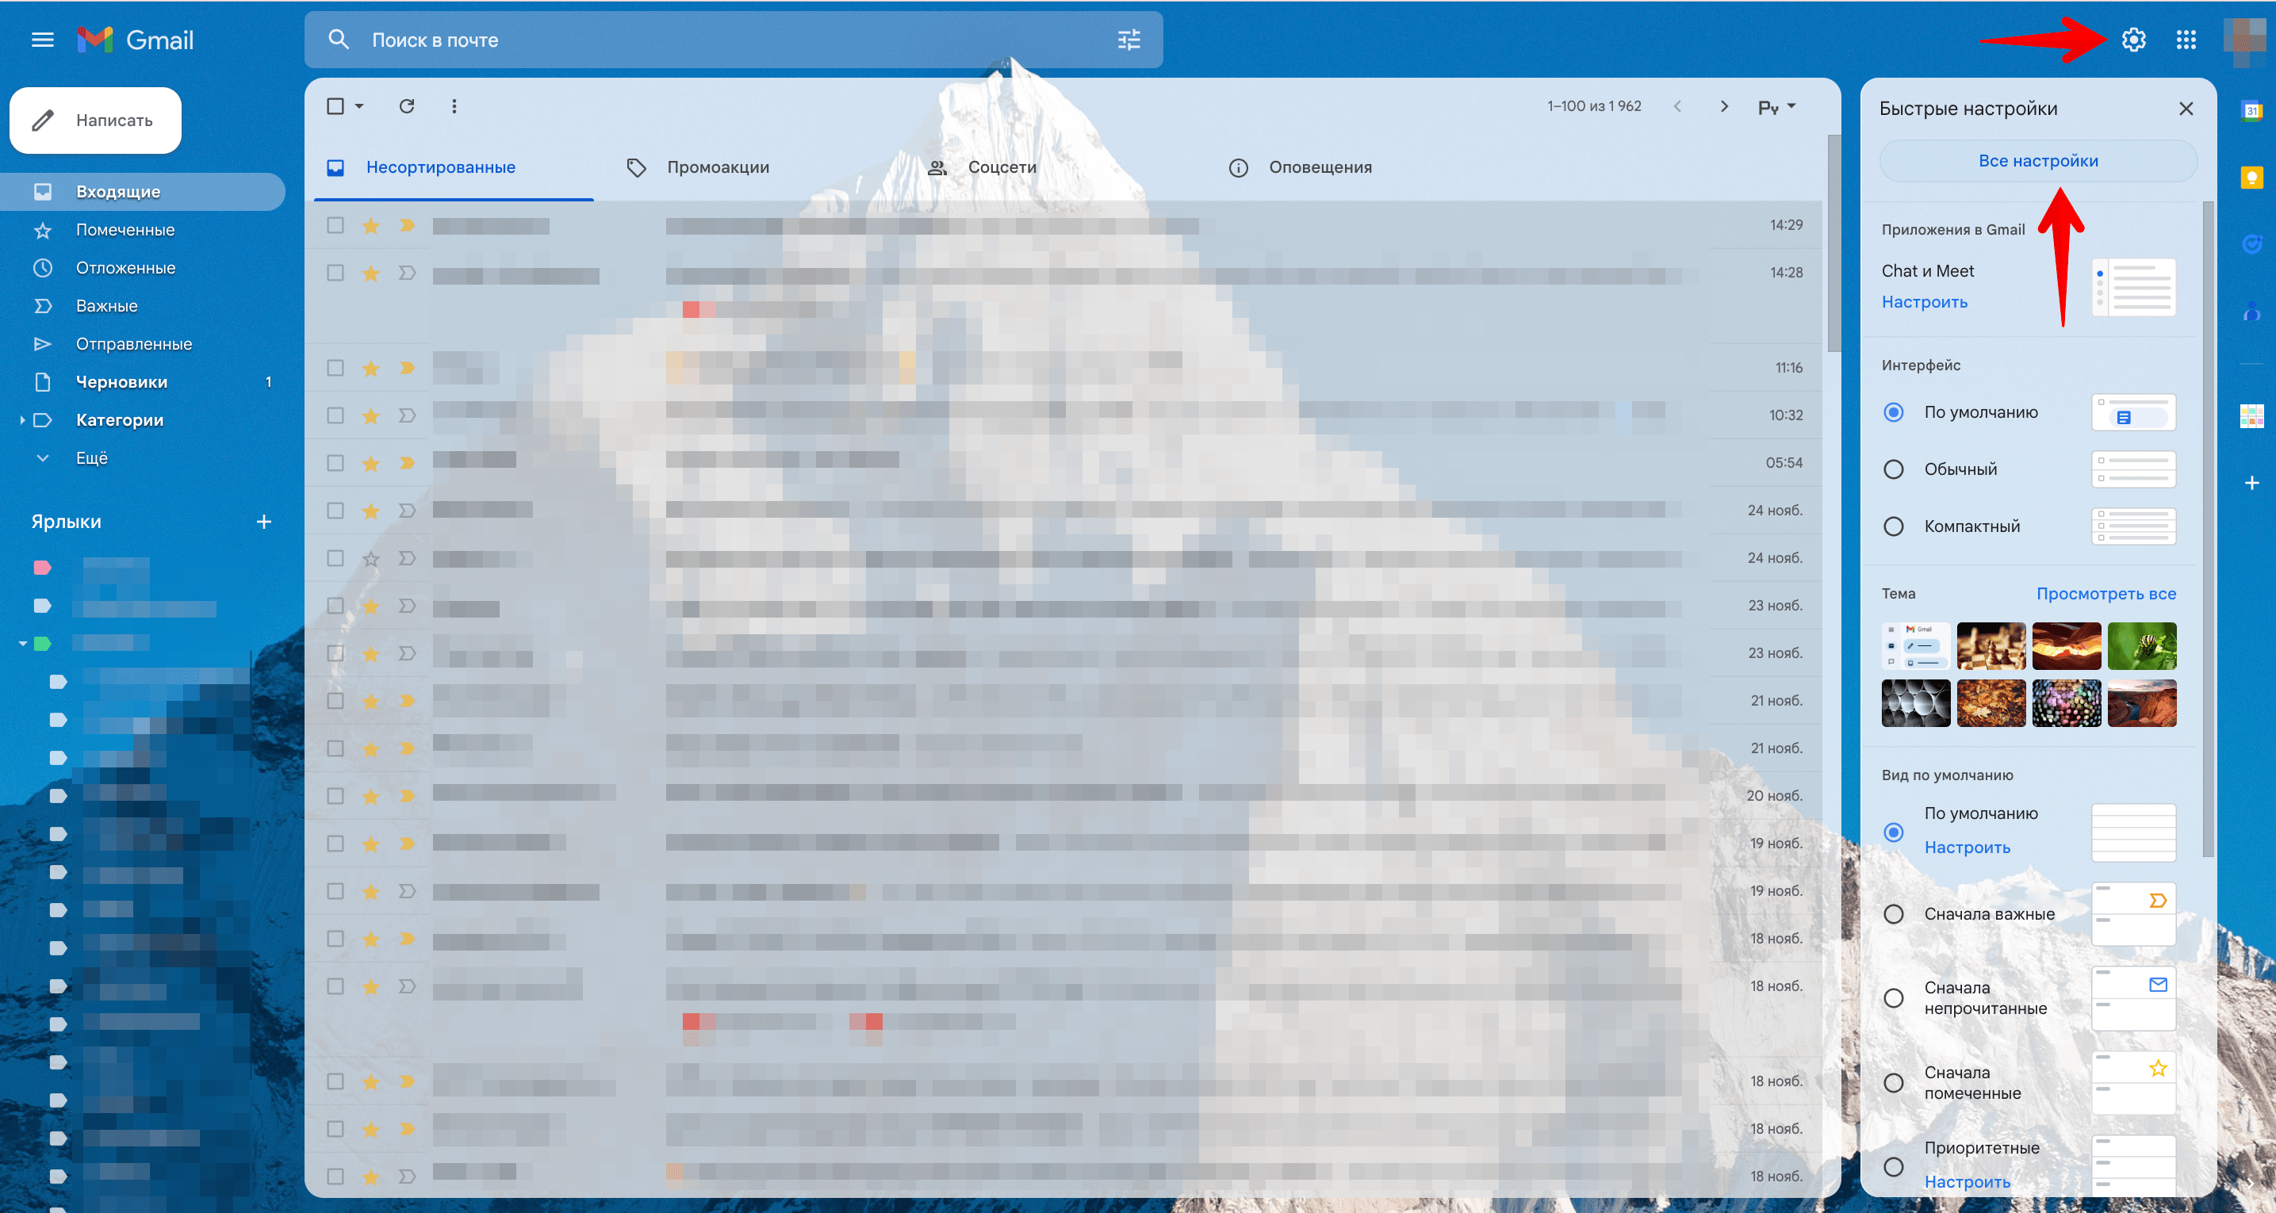Click the more options (three dots) icon
2276x1213 pixels.
tap(451, 105)
